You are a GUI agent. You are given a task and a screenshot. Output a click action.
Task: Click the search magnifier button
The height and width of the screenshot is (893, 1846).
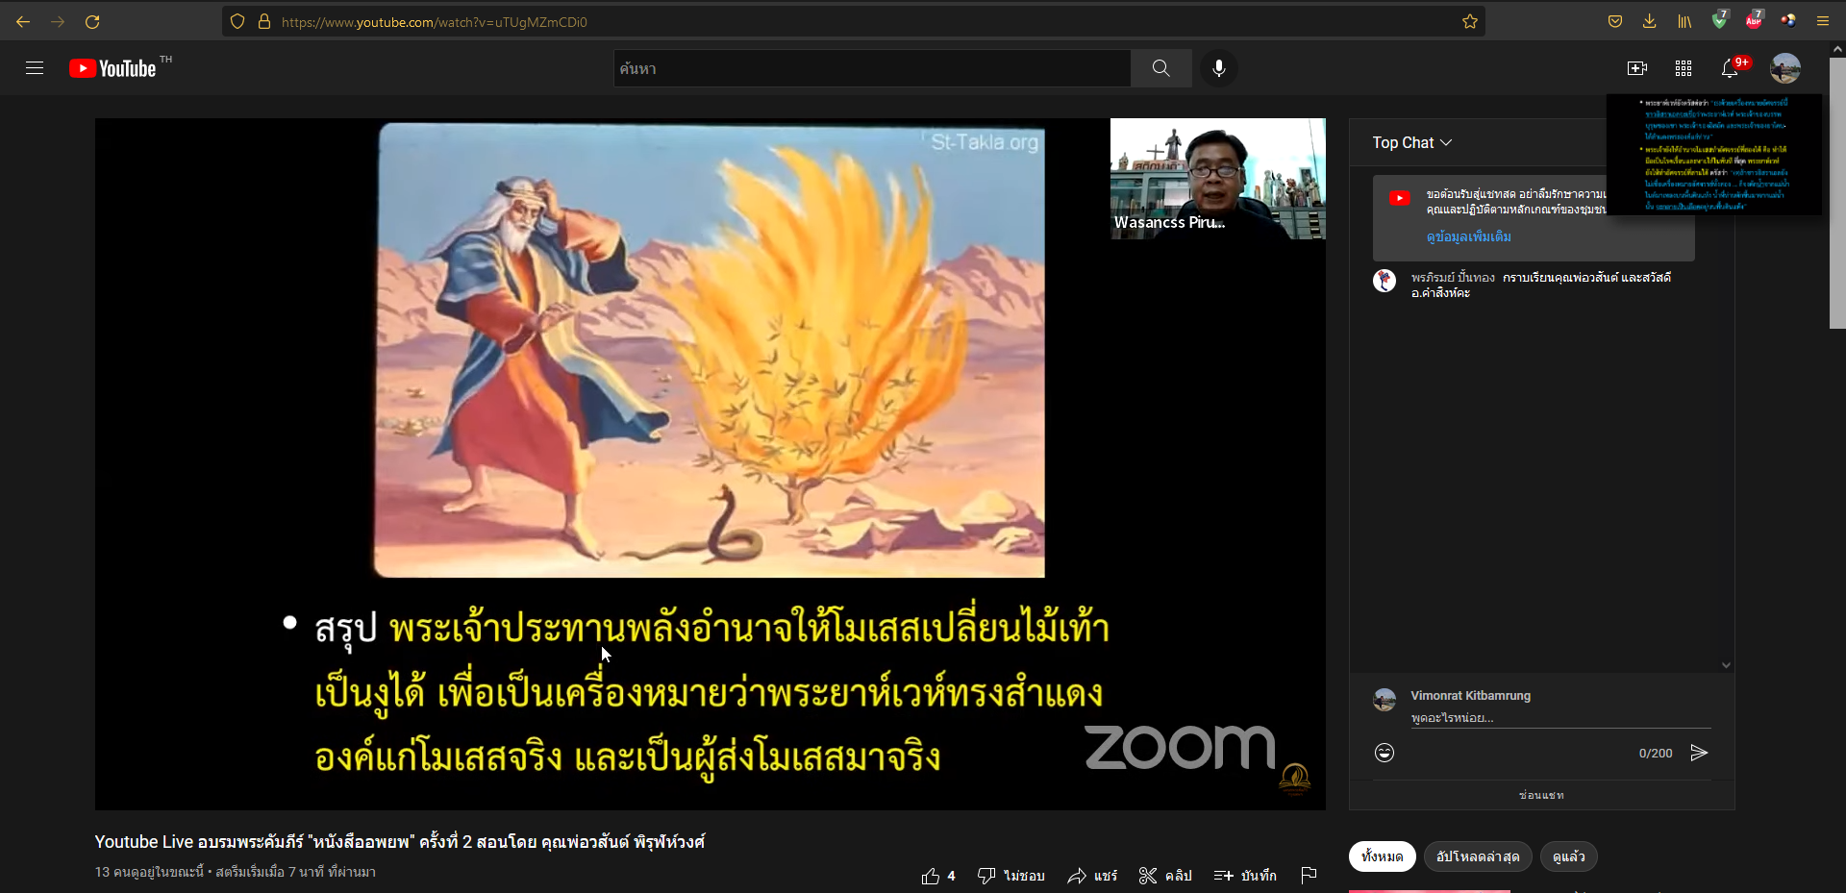pos(1161,68)
